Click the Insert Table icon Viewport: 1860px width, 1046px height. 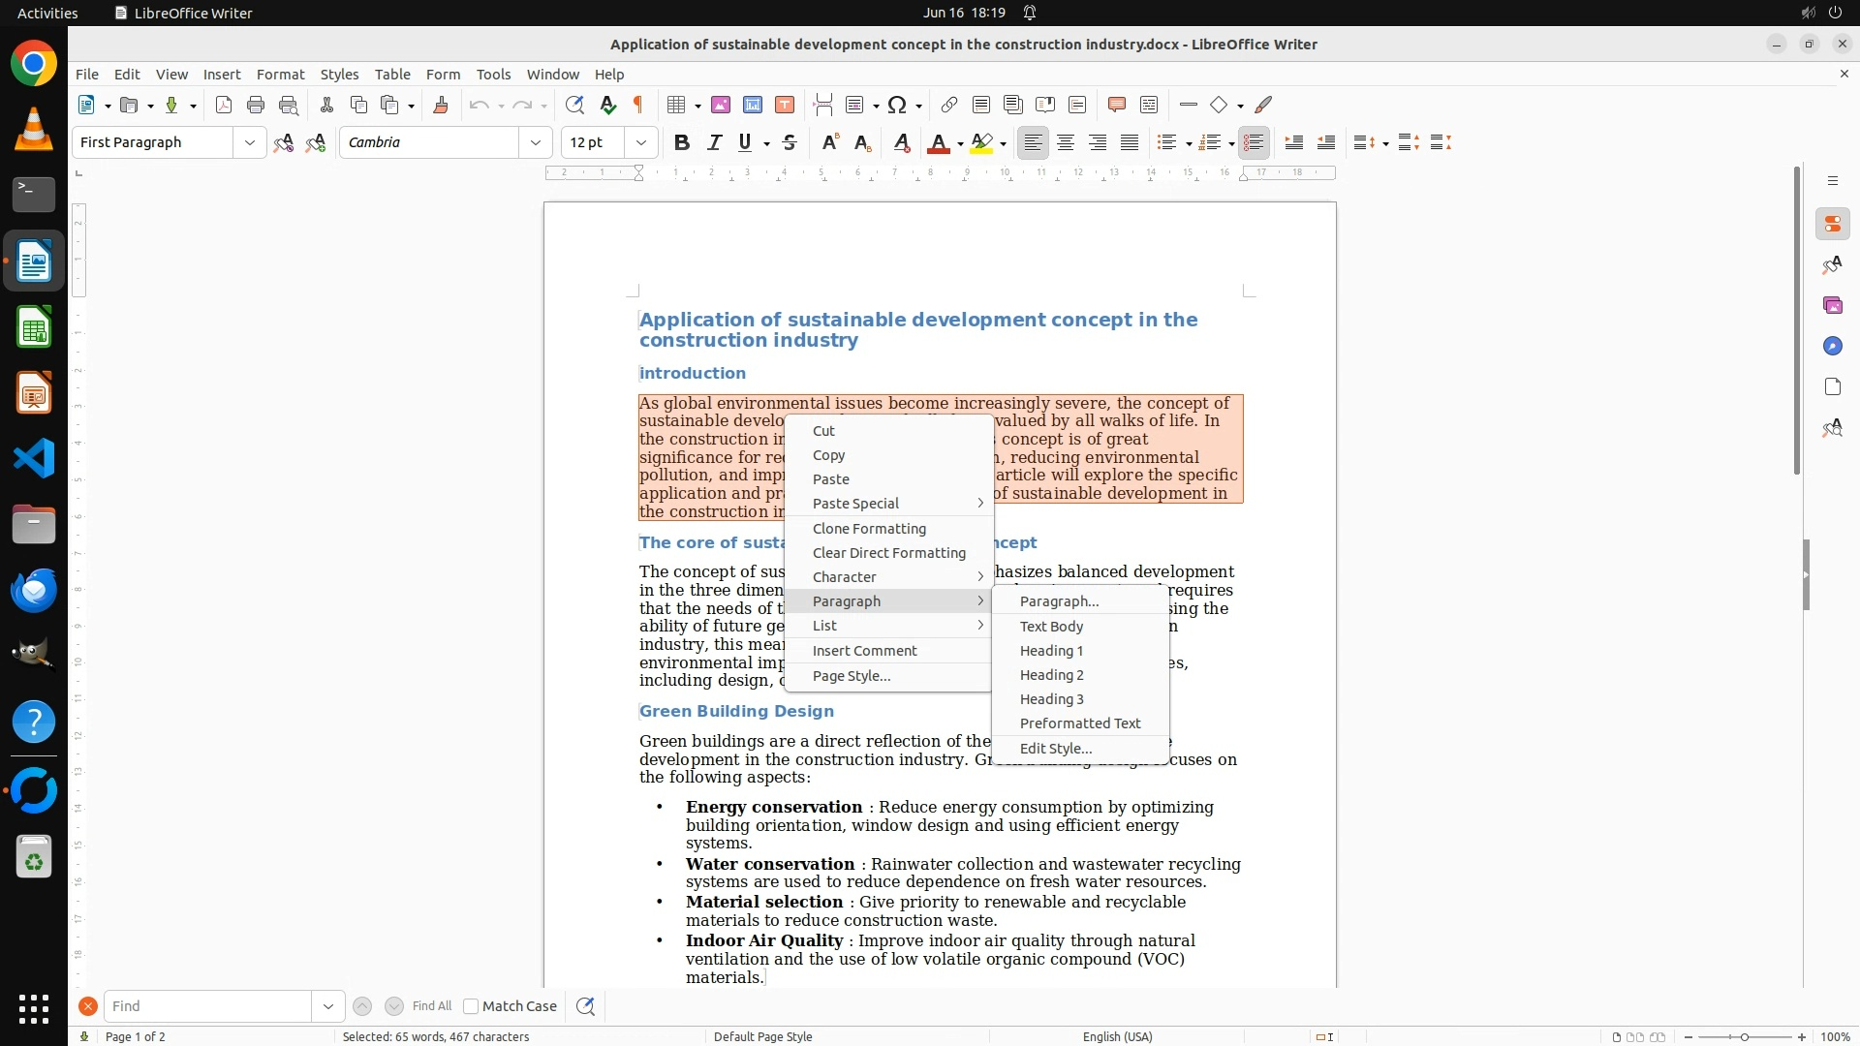pyautogui.click(x=677, y=106)
